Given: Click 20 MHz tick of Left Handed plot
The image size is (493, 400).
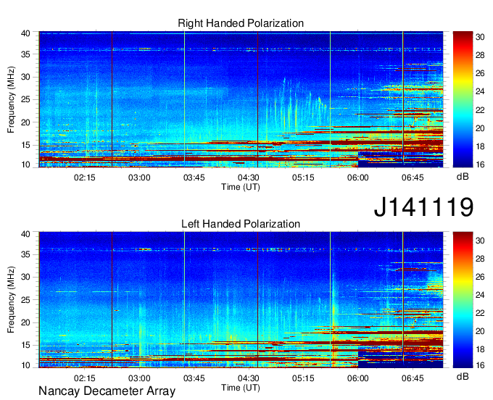Looking at the screenshot, I should (26, 322).
